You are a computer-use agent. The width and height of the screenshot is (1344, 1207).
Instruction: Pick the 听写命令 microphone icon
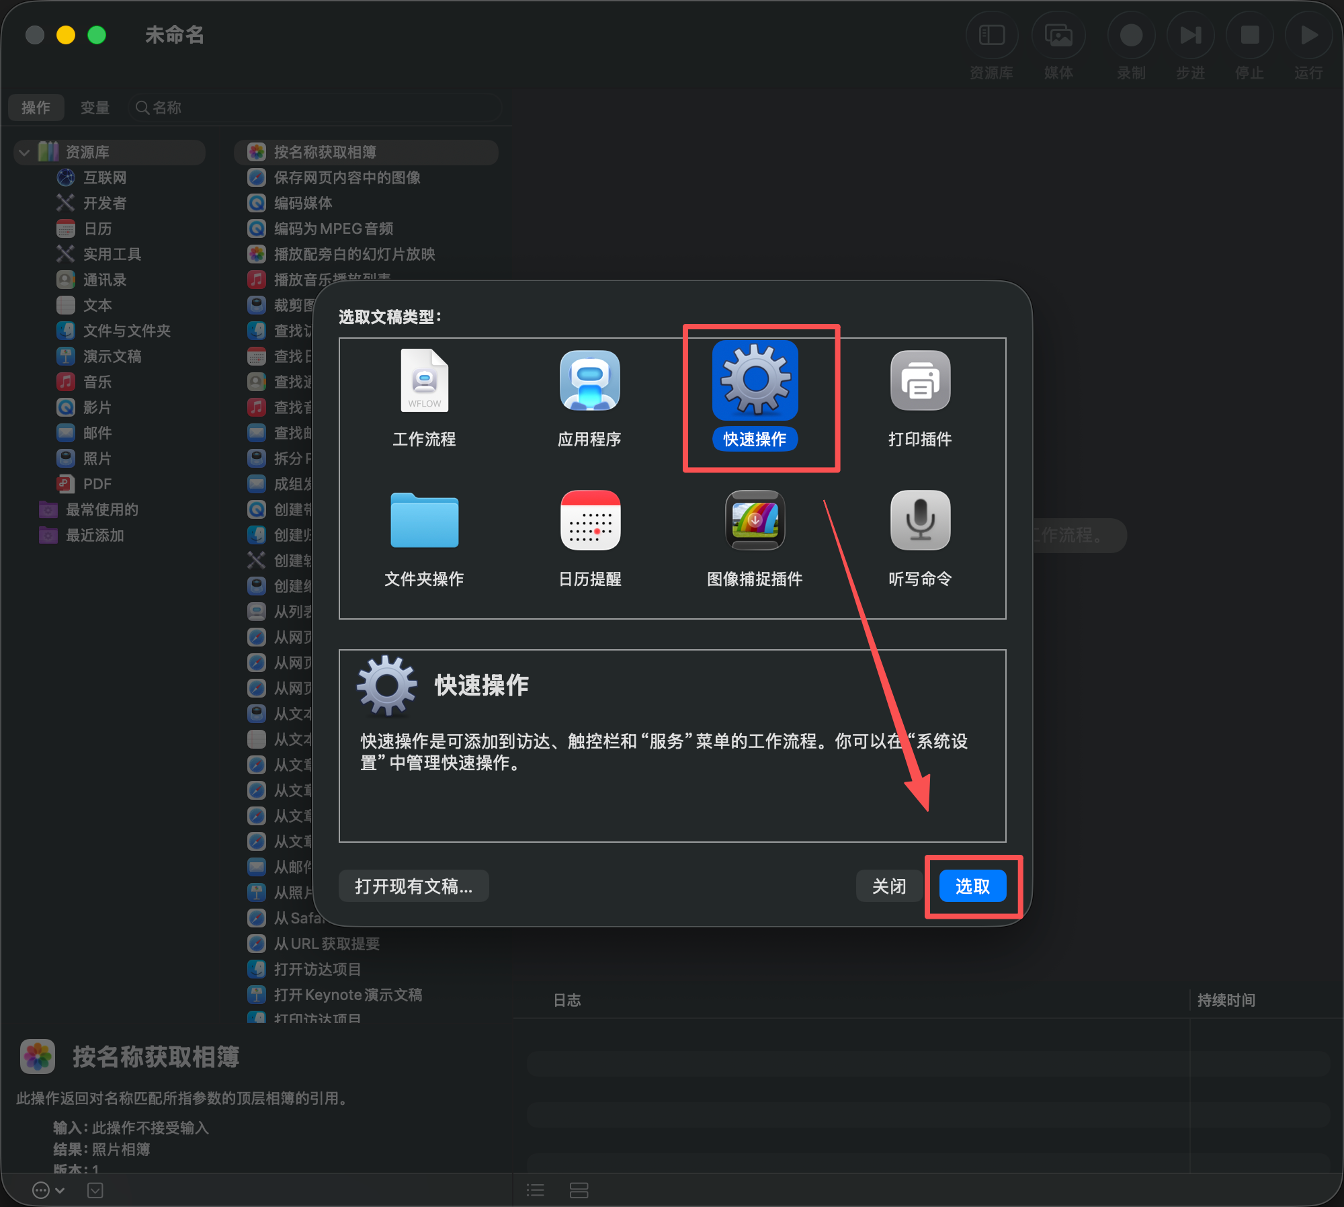(920, 521)
